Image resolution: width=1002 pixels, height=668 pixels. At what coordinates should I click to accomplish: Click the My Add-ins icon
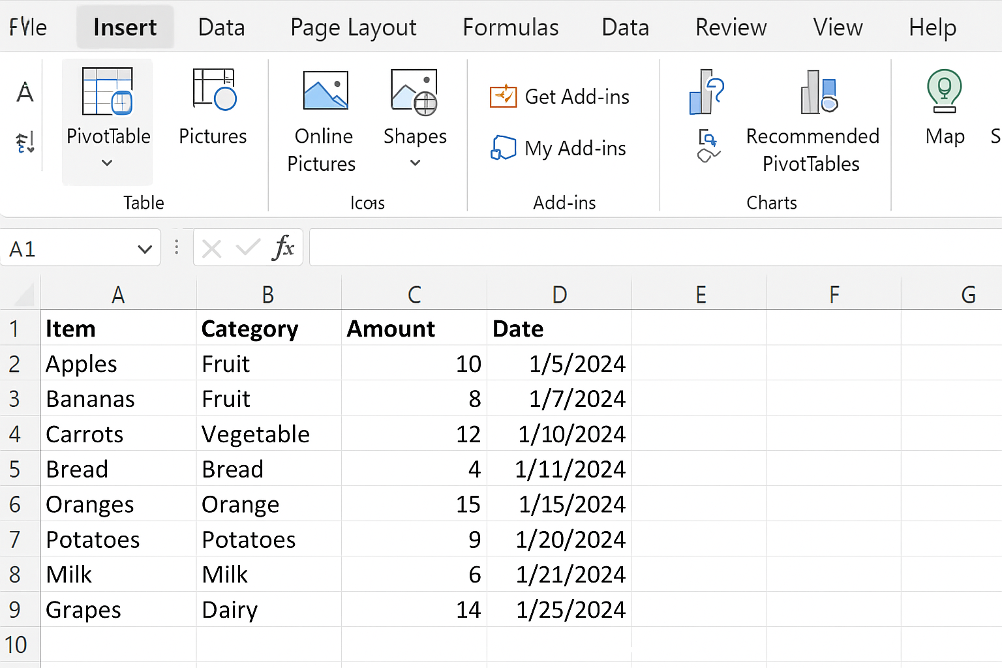click(x=503, y=148)
